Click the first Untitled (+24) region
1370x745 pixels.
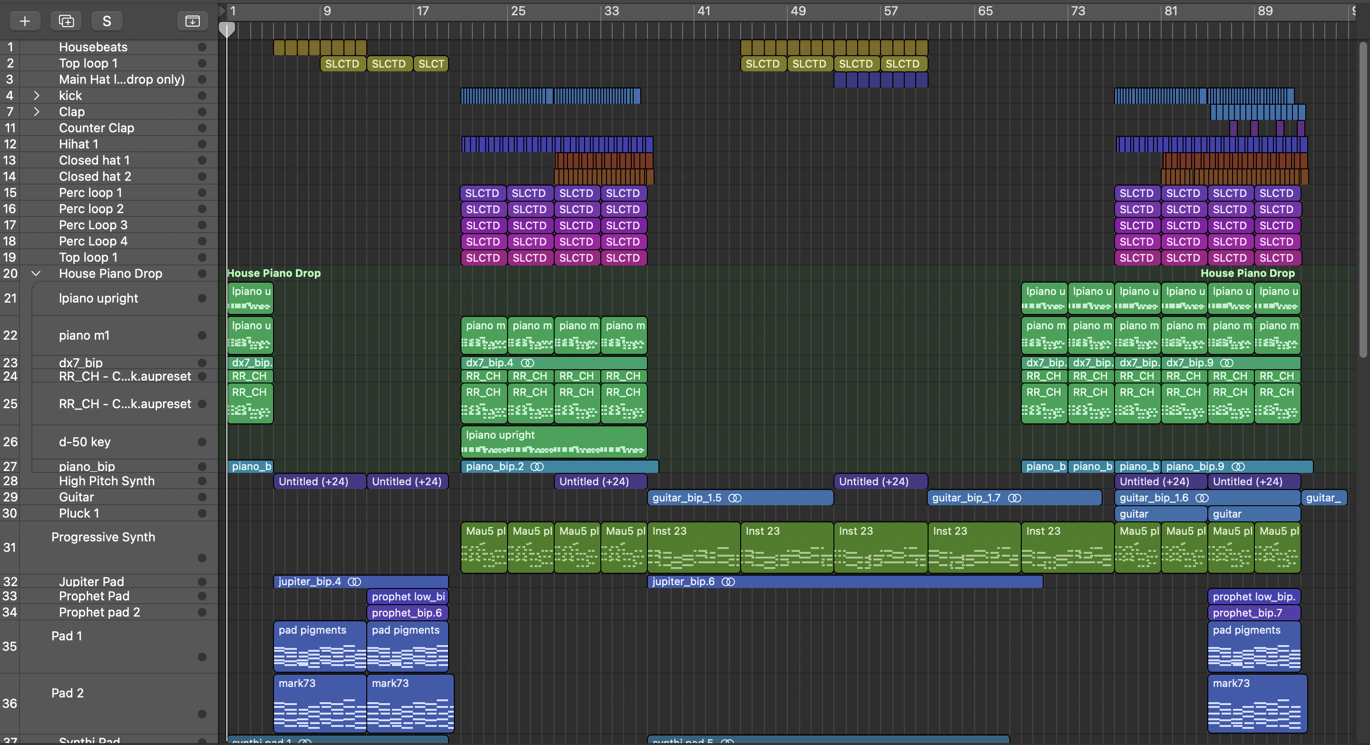tap(319, 482)
